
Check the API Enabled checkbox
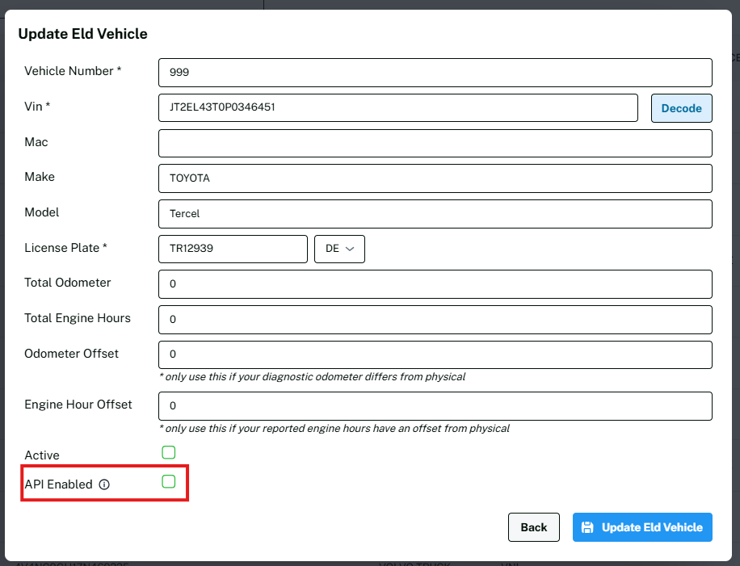pos(169,482)
